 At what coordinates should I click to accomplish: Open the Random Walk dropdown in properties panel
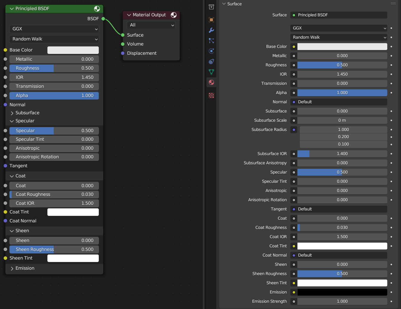pos(339,37)
